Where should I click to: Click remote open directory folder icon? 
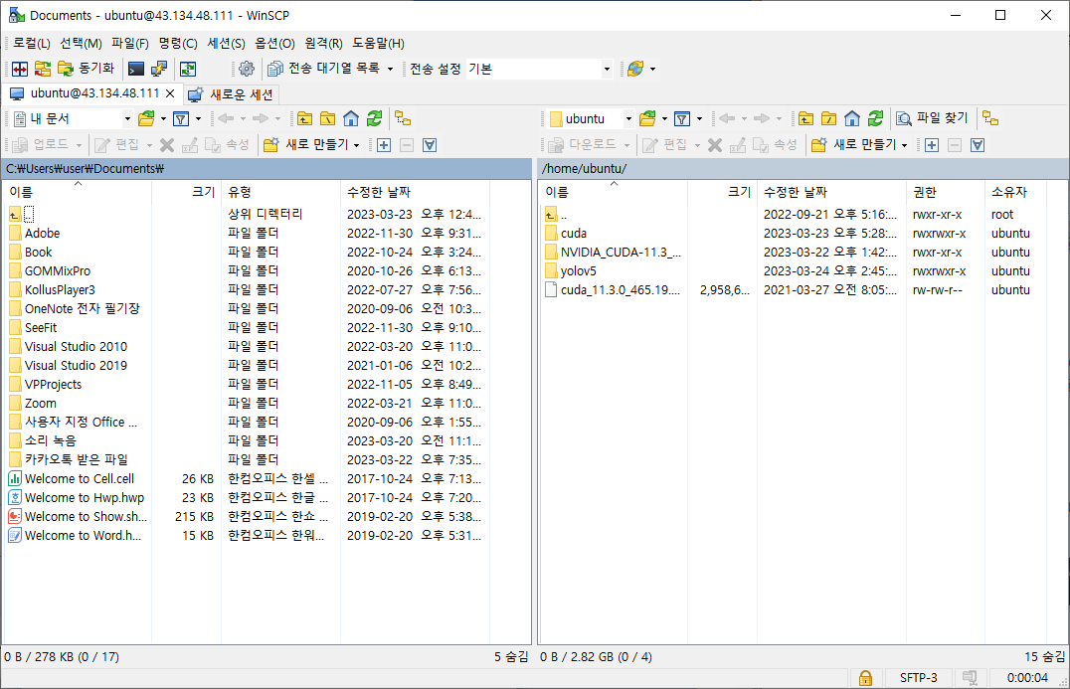647,118
